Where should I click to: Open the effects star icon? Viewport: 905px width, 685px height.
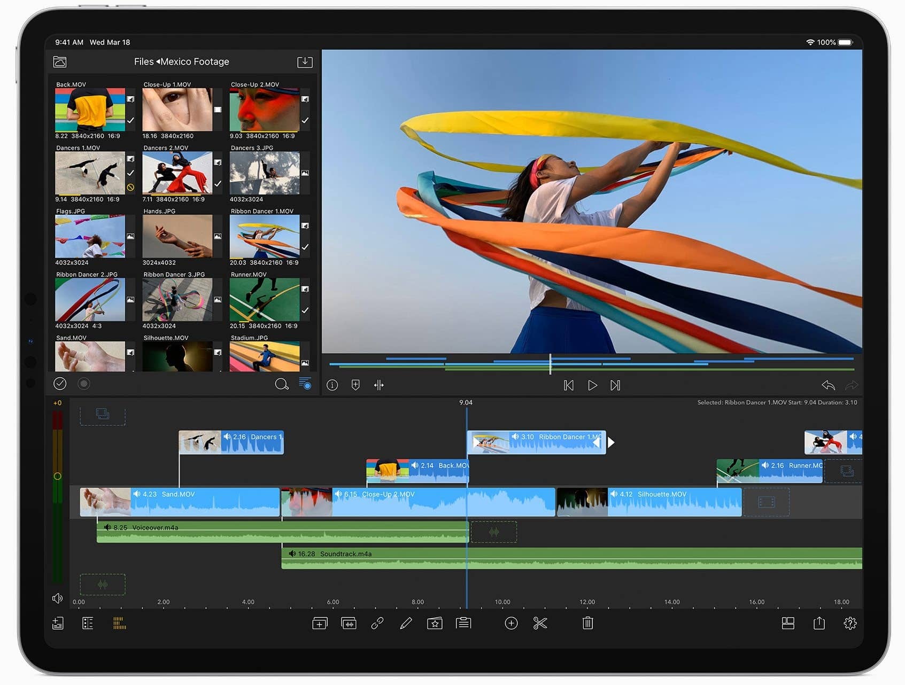[435, 623]
